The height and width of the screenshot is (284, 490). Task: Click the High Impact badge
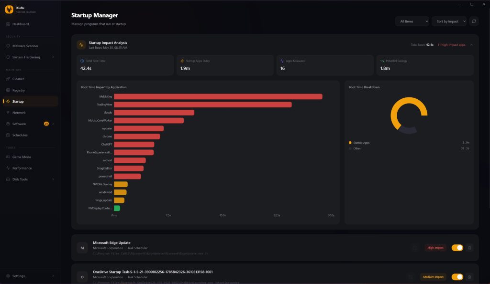(435, 248)
